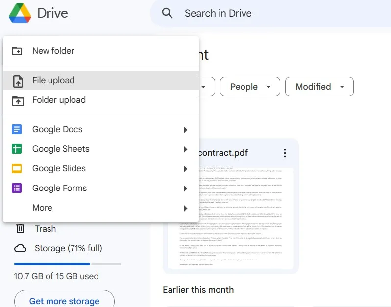The image size is (391, 307).
Task: Click the Drive title text
Action: pyautogui.click(x=52, y=13)
